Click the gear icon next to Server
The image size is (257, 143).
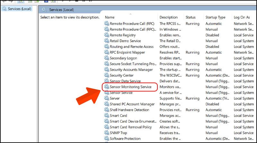pyautogui.click(x=107, y=98)
